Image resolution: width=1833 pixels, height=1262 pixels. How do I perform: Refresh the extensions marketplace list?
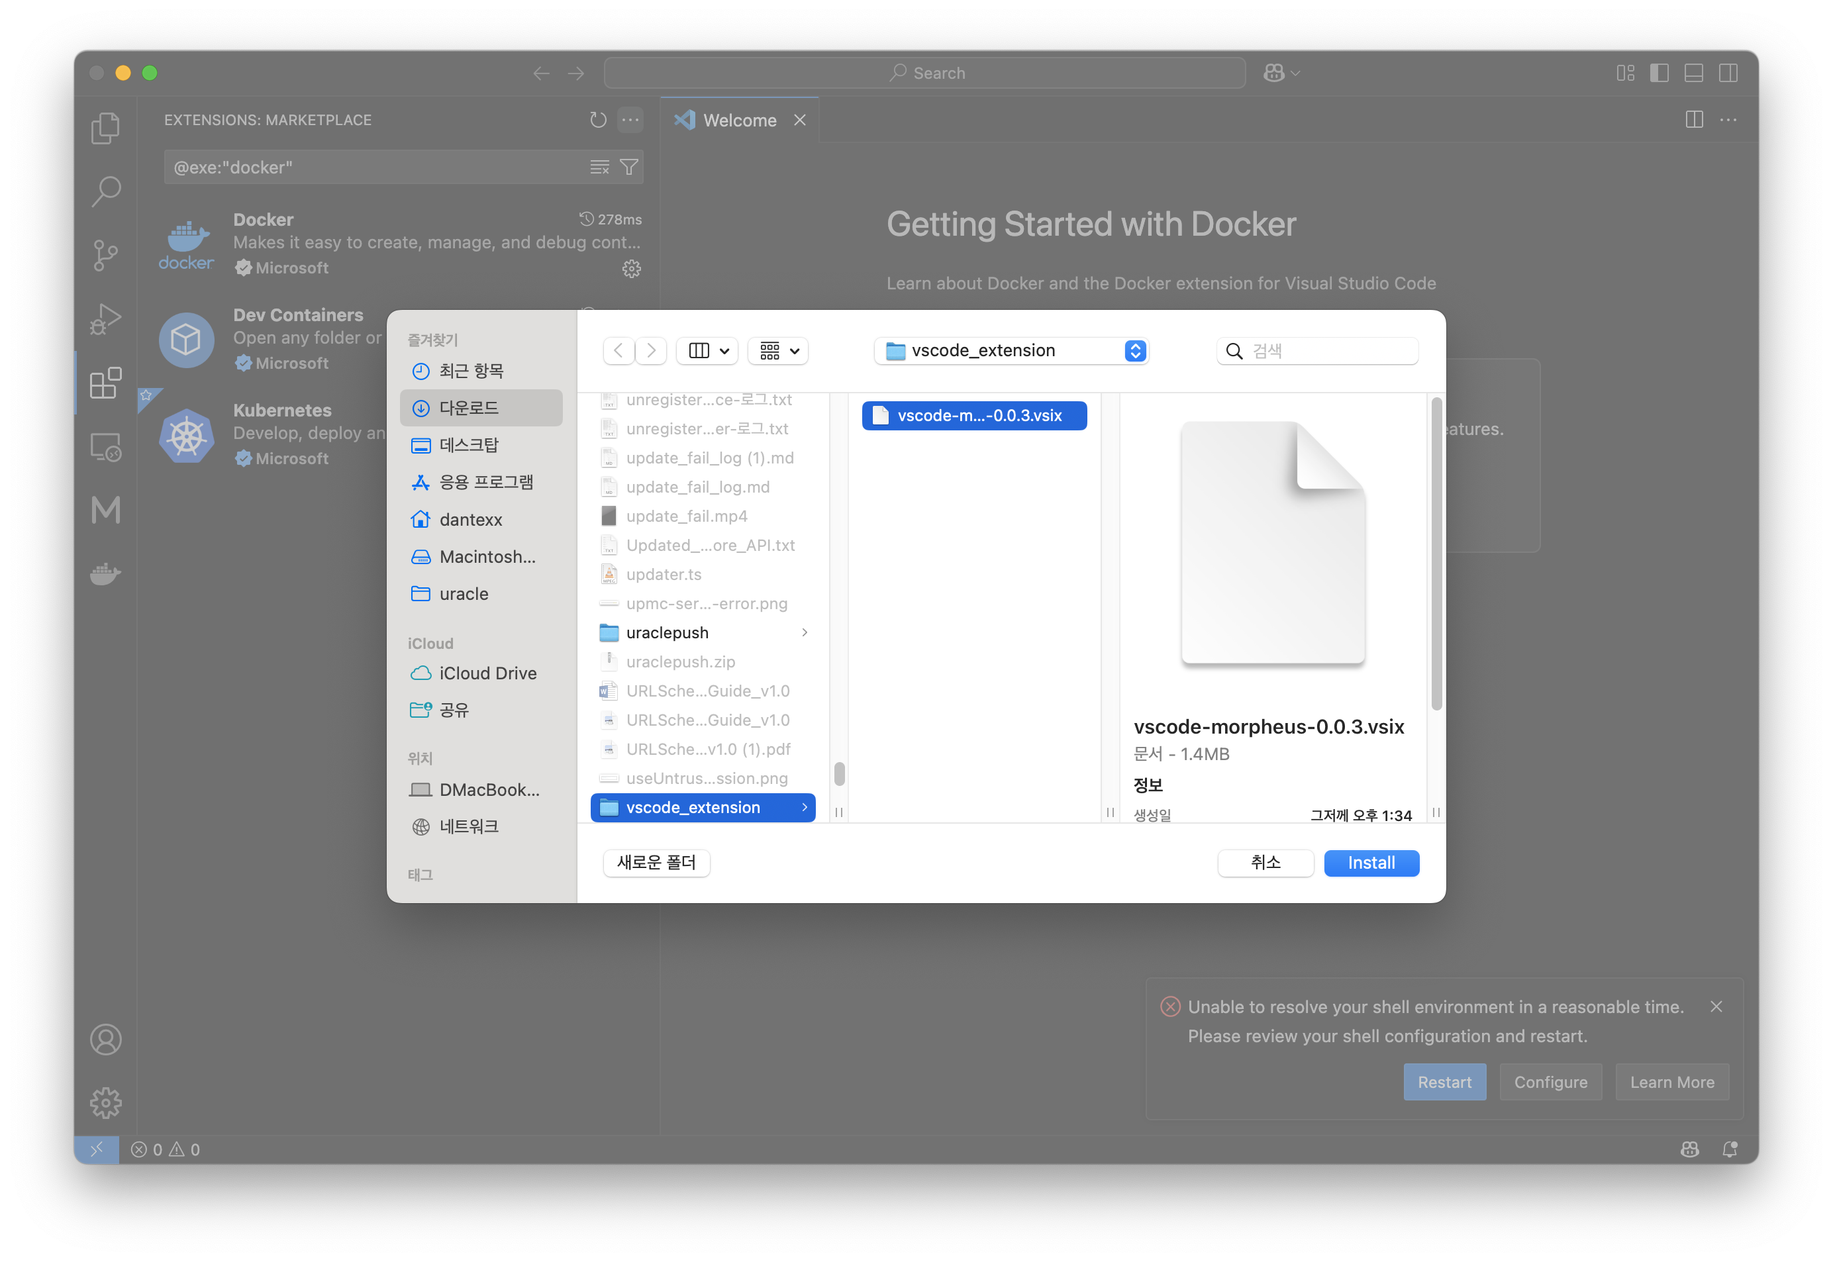(x=597, y=121)
